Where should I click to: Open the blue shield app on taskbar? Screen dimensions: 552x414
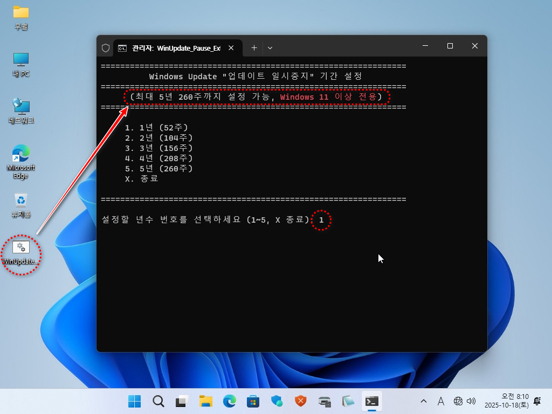click(x=277, y=401)
